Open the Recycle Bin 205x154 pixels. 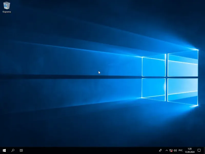coord(7,6)
